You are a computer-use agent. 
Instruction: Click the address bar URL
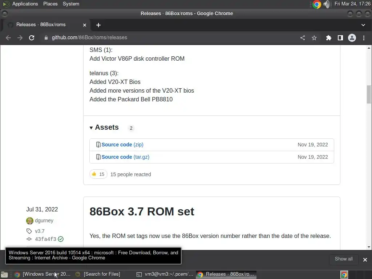click(x=89, y=37)
